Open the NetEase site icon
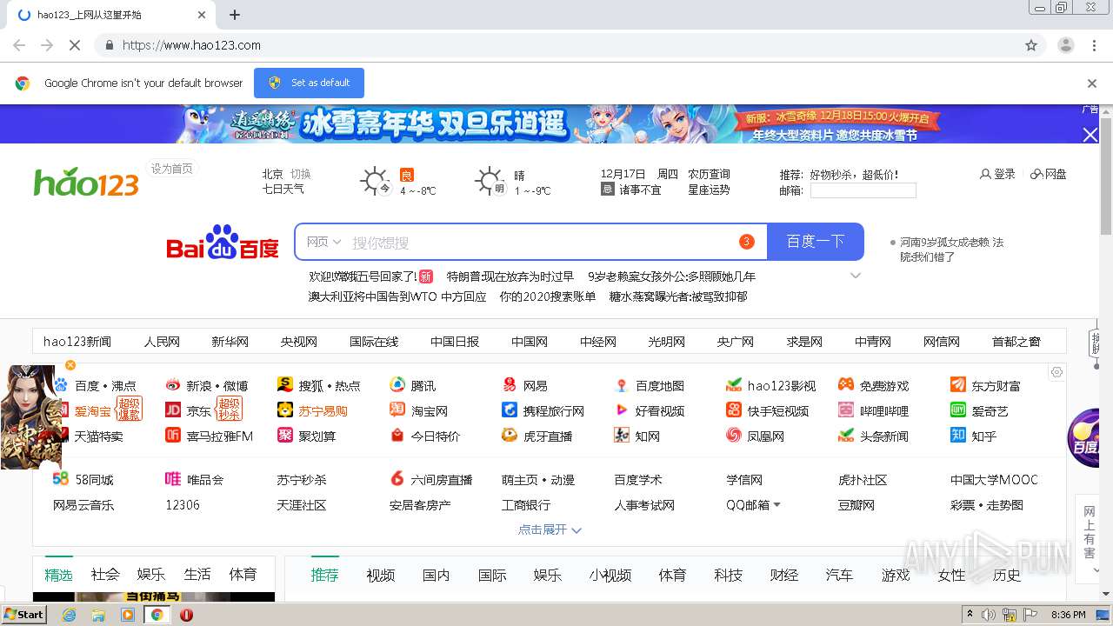 pos(510,385)
